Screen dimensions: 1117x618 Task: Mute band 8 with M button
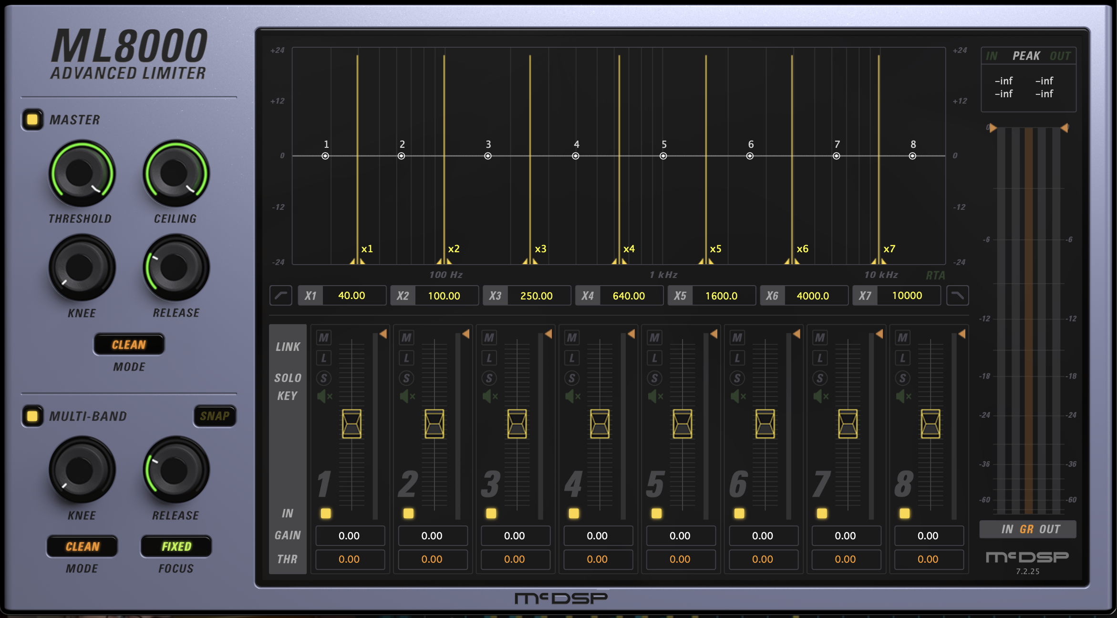[903, 338]
